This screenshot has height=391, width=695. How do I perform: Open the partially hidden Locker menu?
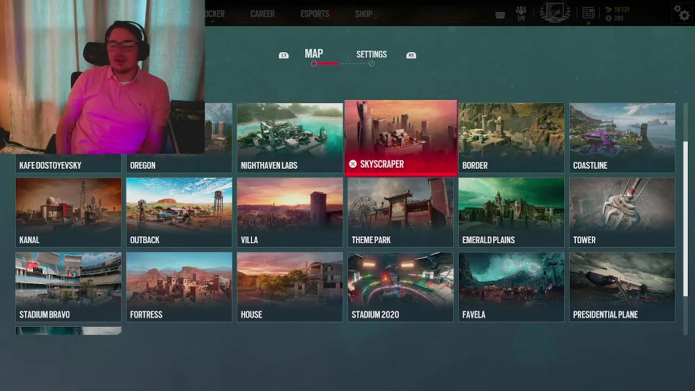215,14
